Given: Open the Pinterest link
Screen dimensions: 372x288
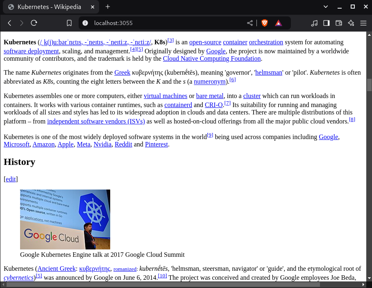Looking at the screenshot, I should coord(157,144).
